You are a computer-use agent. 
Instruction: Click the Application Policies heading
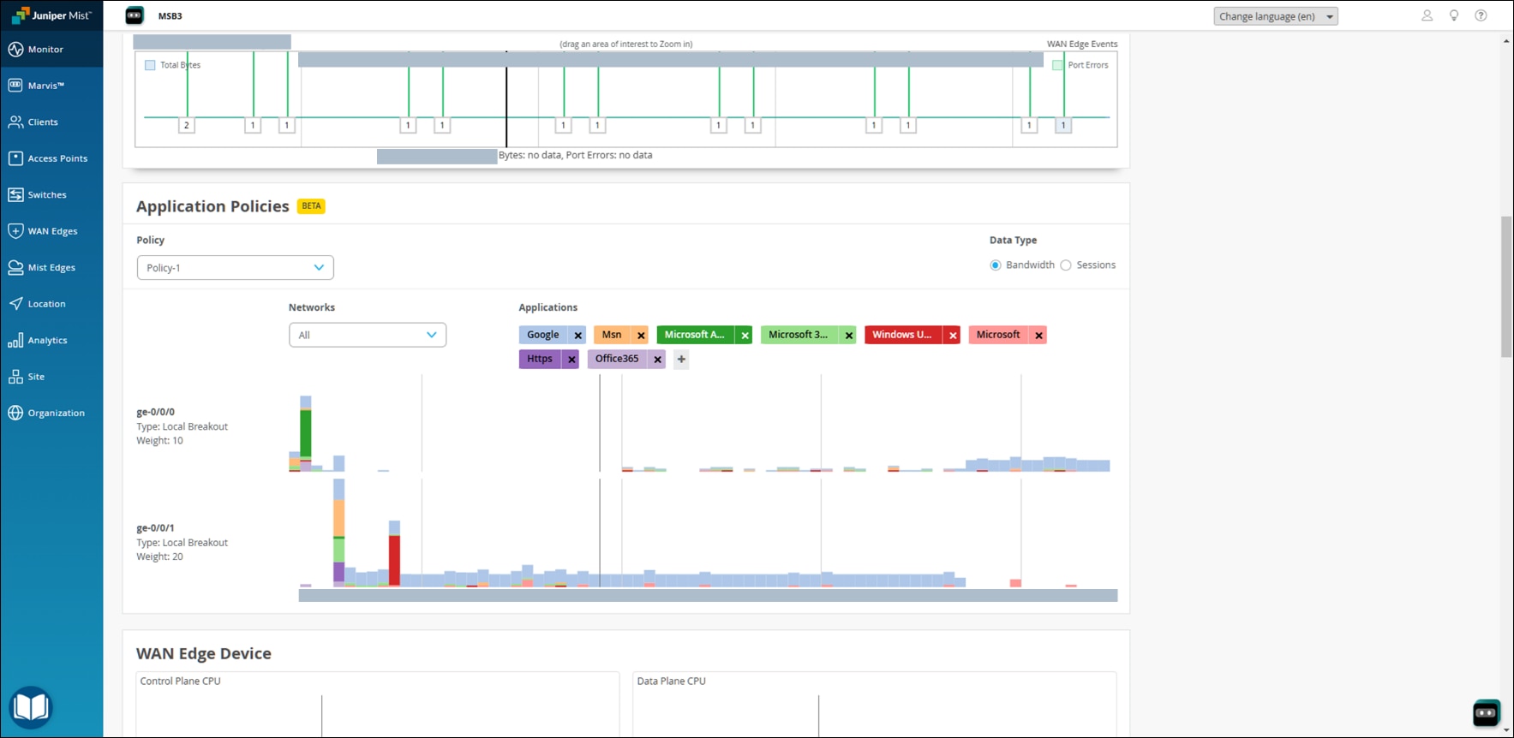212,206
